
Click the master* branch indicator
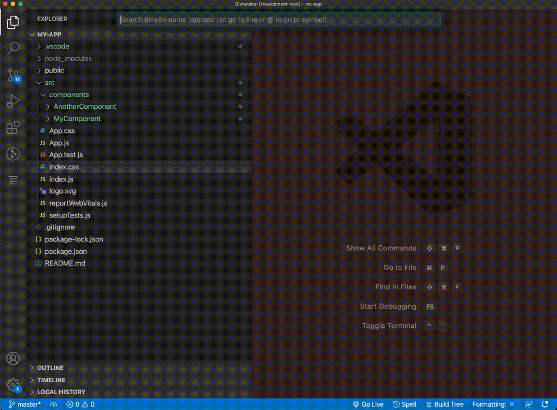24,405
